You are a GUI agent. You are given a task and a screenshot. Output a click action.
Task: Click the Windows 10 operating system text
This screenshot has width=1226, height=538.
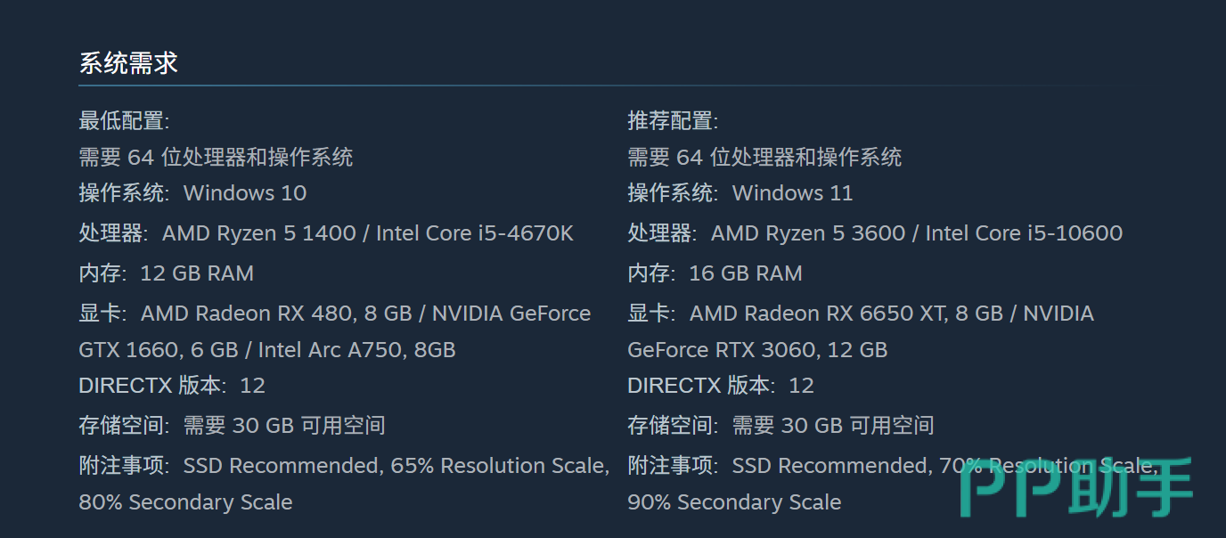pyautogui.click(x=244, y=193)
